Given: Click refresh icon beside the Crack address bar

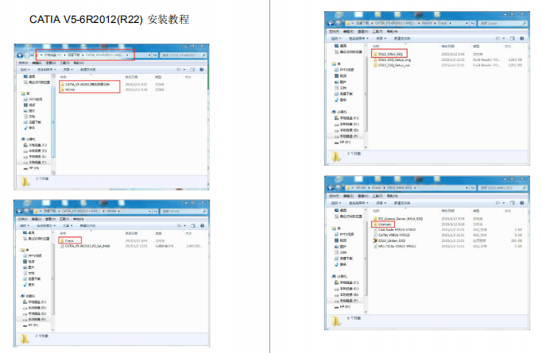Looking at the screenshot, I should 473,24.
